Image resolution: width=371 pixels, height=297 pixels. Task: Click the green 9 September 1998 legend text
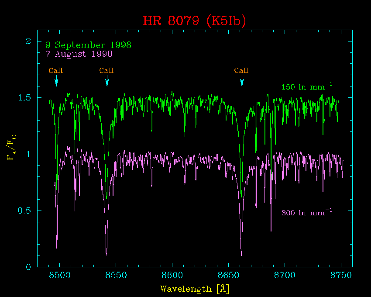point(88,45)
